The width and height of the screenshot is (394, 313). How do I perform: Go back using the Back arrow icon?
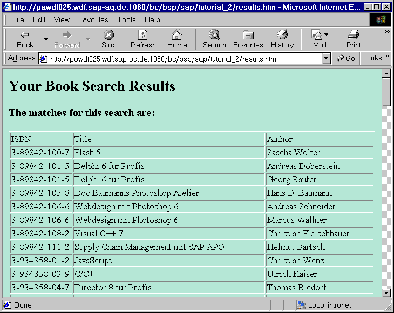pos(25,35)
